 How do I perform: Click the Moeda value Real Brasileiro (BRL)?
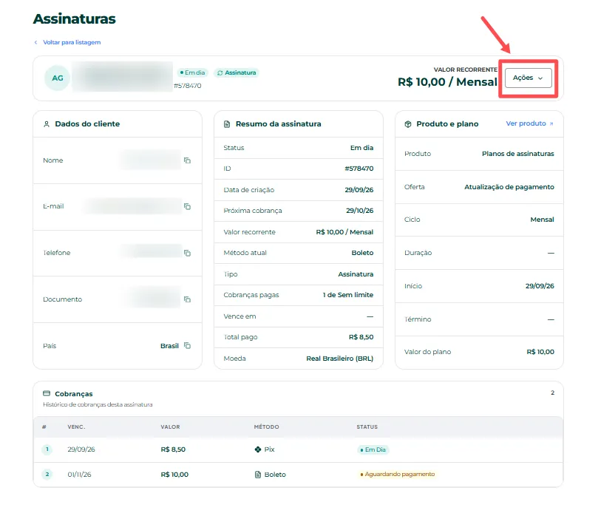click(x=340, y=359)
